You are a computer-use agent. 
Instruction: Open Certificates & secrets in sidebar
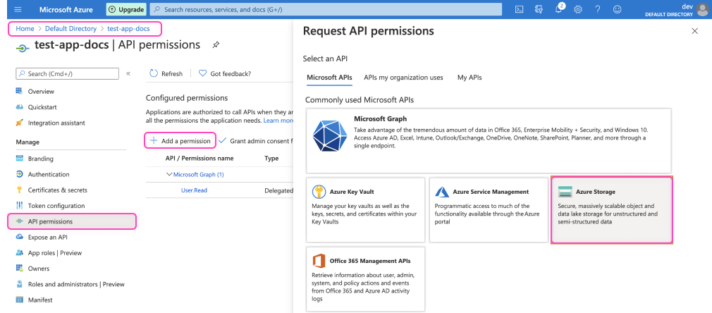[57, 190]
